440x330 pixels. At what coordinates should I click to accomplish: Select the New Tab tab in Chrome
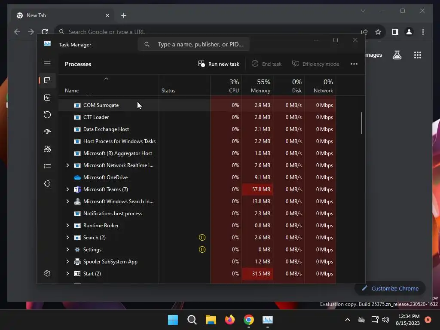tap(63, 15)
